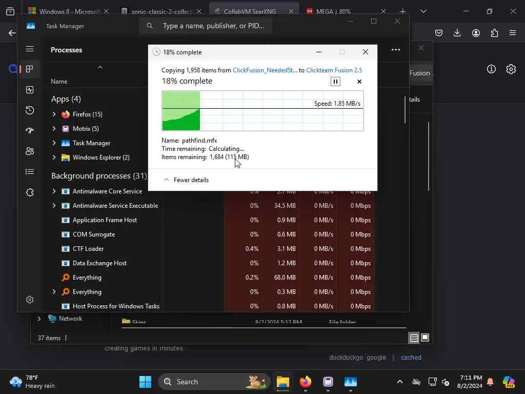This screenshot has width=525, height=394.
Task: Select CTF Loader process row
Action: 209,249
